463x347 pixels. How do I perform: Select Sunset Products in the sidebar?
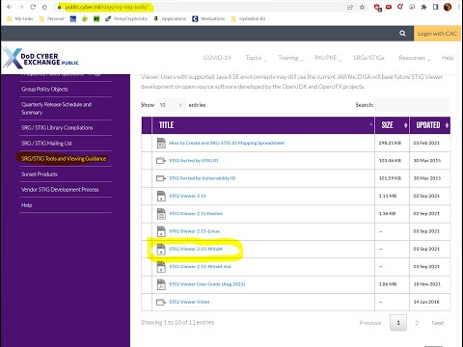pos(40,174)
